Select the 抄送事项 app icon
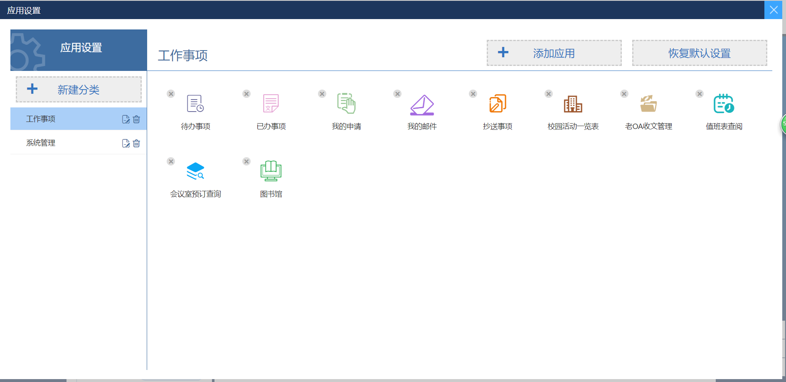786x382 pixels. [x=498, y=104]
